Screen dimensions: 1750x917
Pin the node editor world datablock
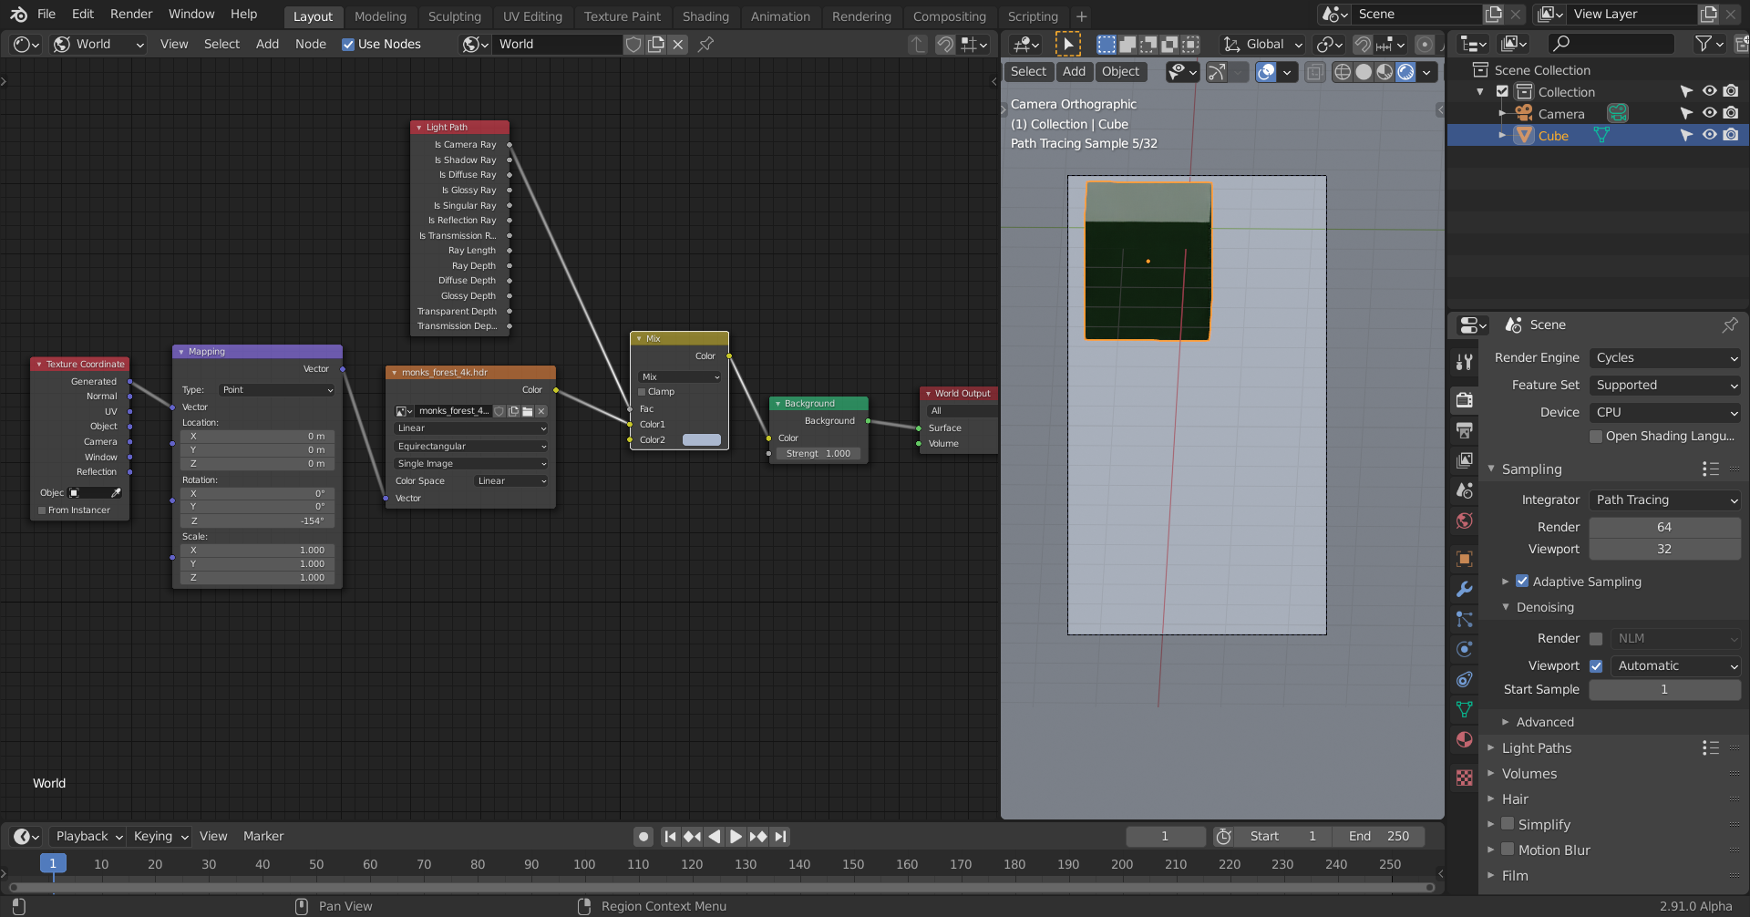coord(705,44)
